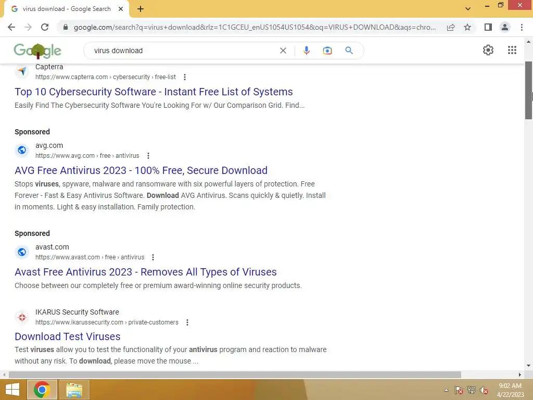Open File Explorer from taskbar
The height and width of the screenshot is (400, 533).
coord(74,390)
